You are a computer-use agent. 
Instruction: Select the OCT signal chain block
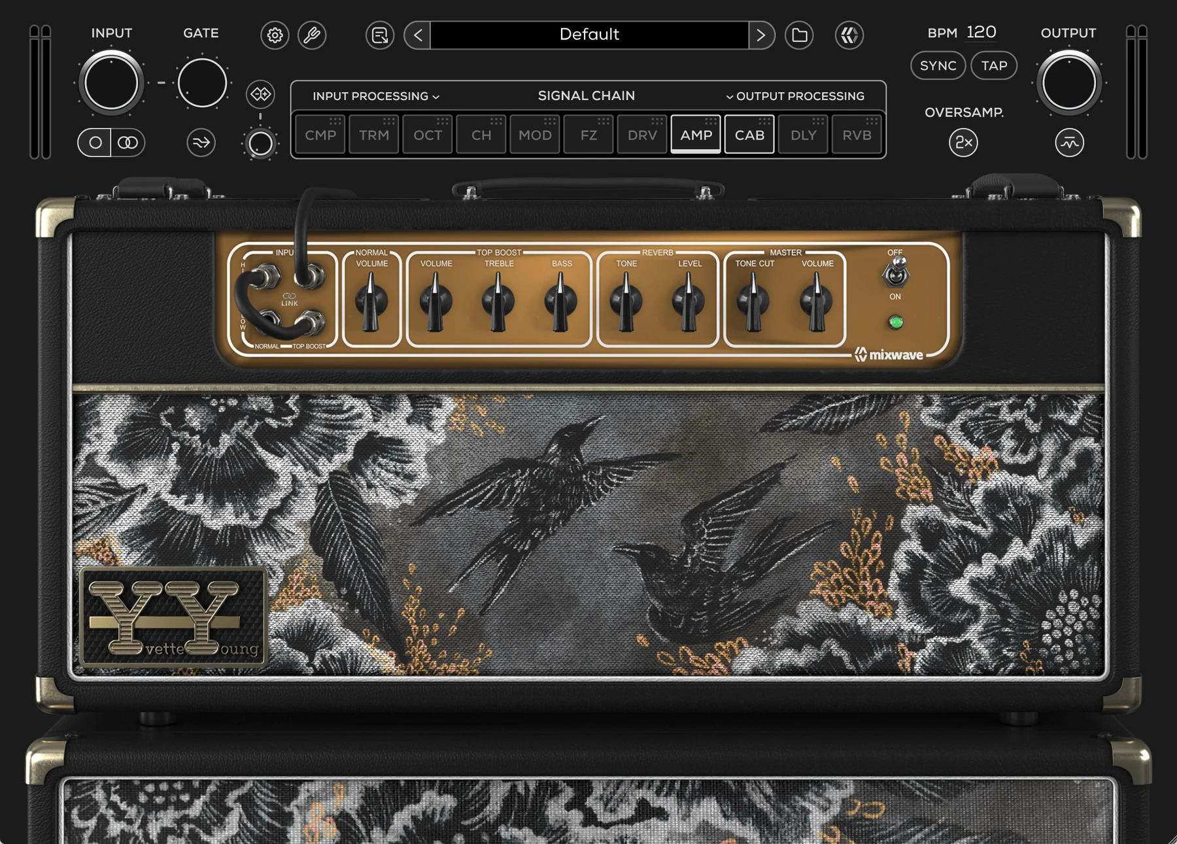pyautogui.click(x=428, y=135)
